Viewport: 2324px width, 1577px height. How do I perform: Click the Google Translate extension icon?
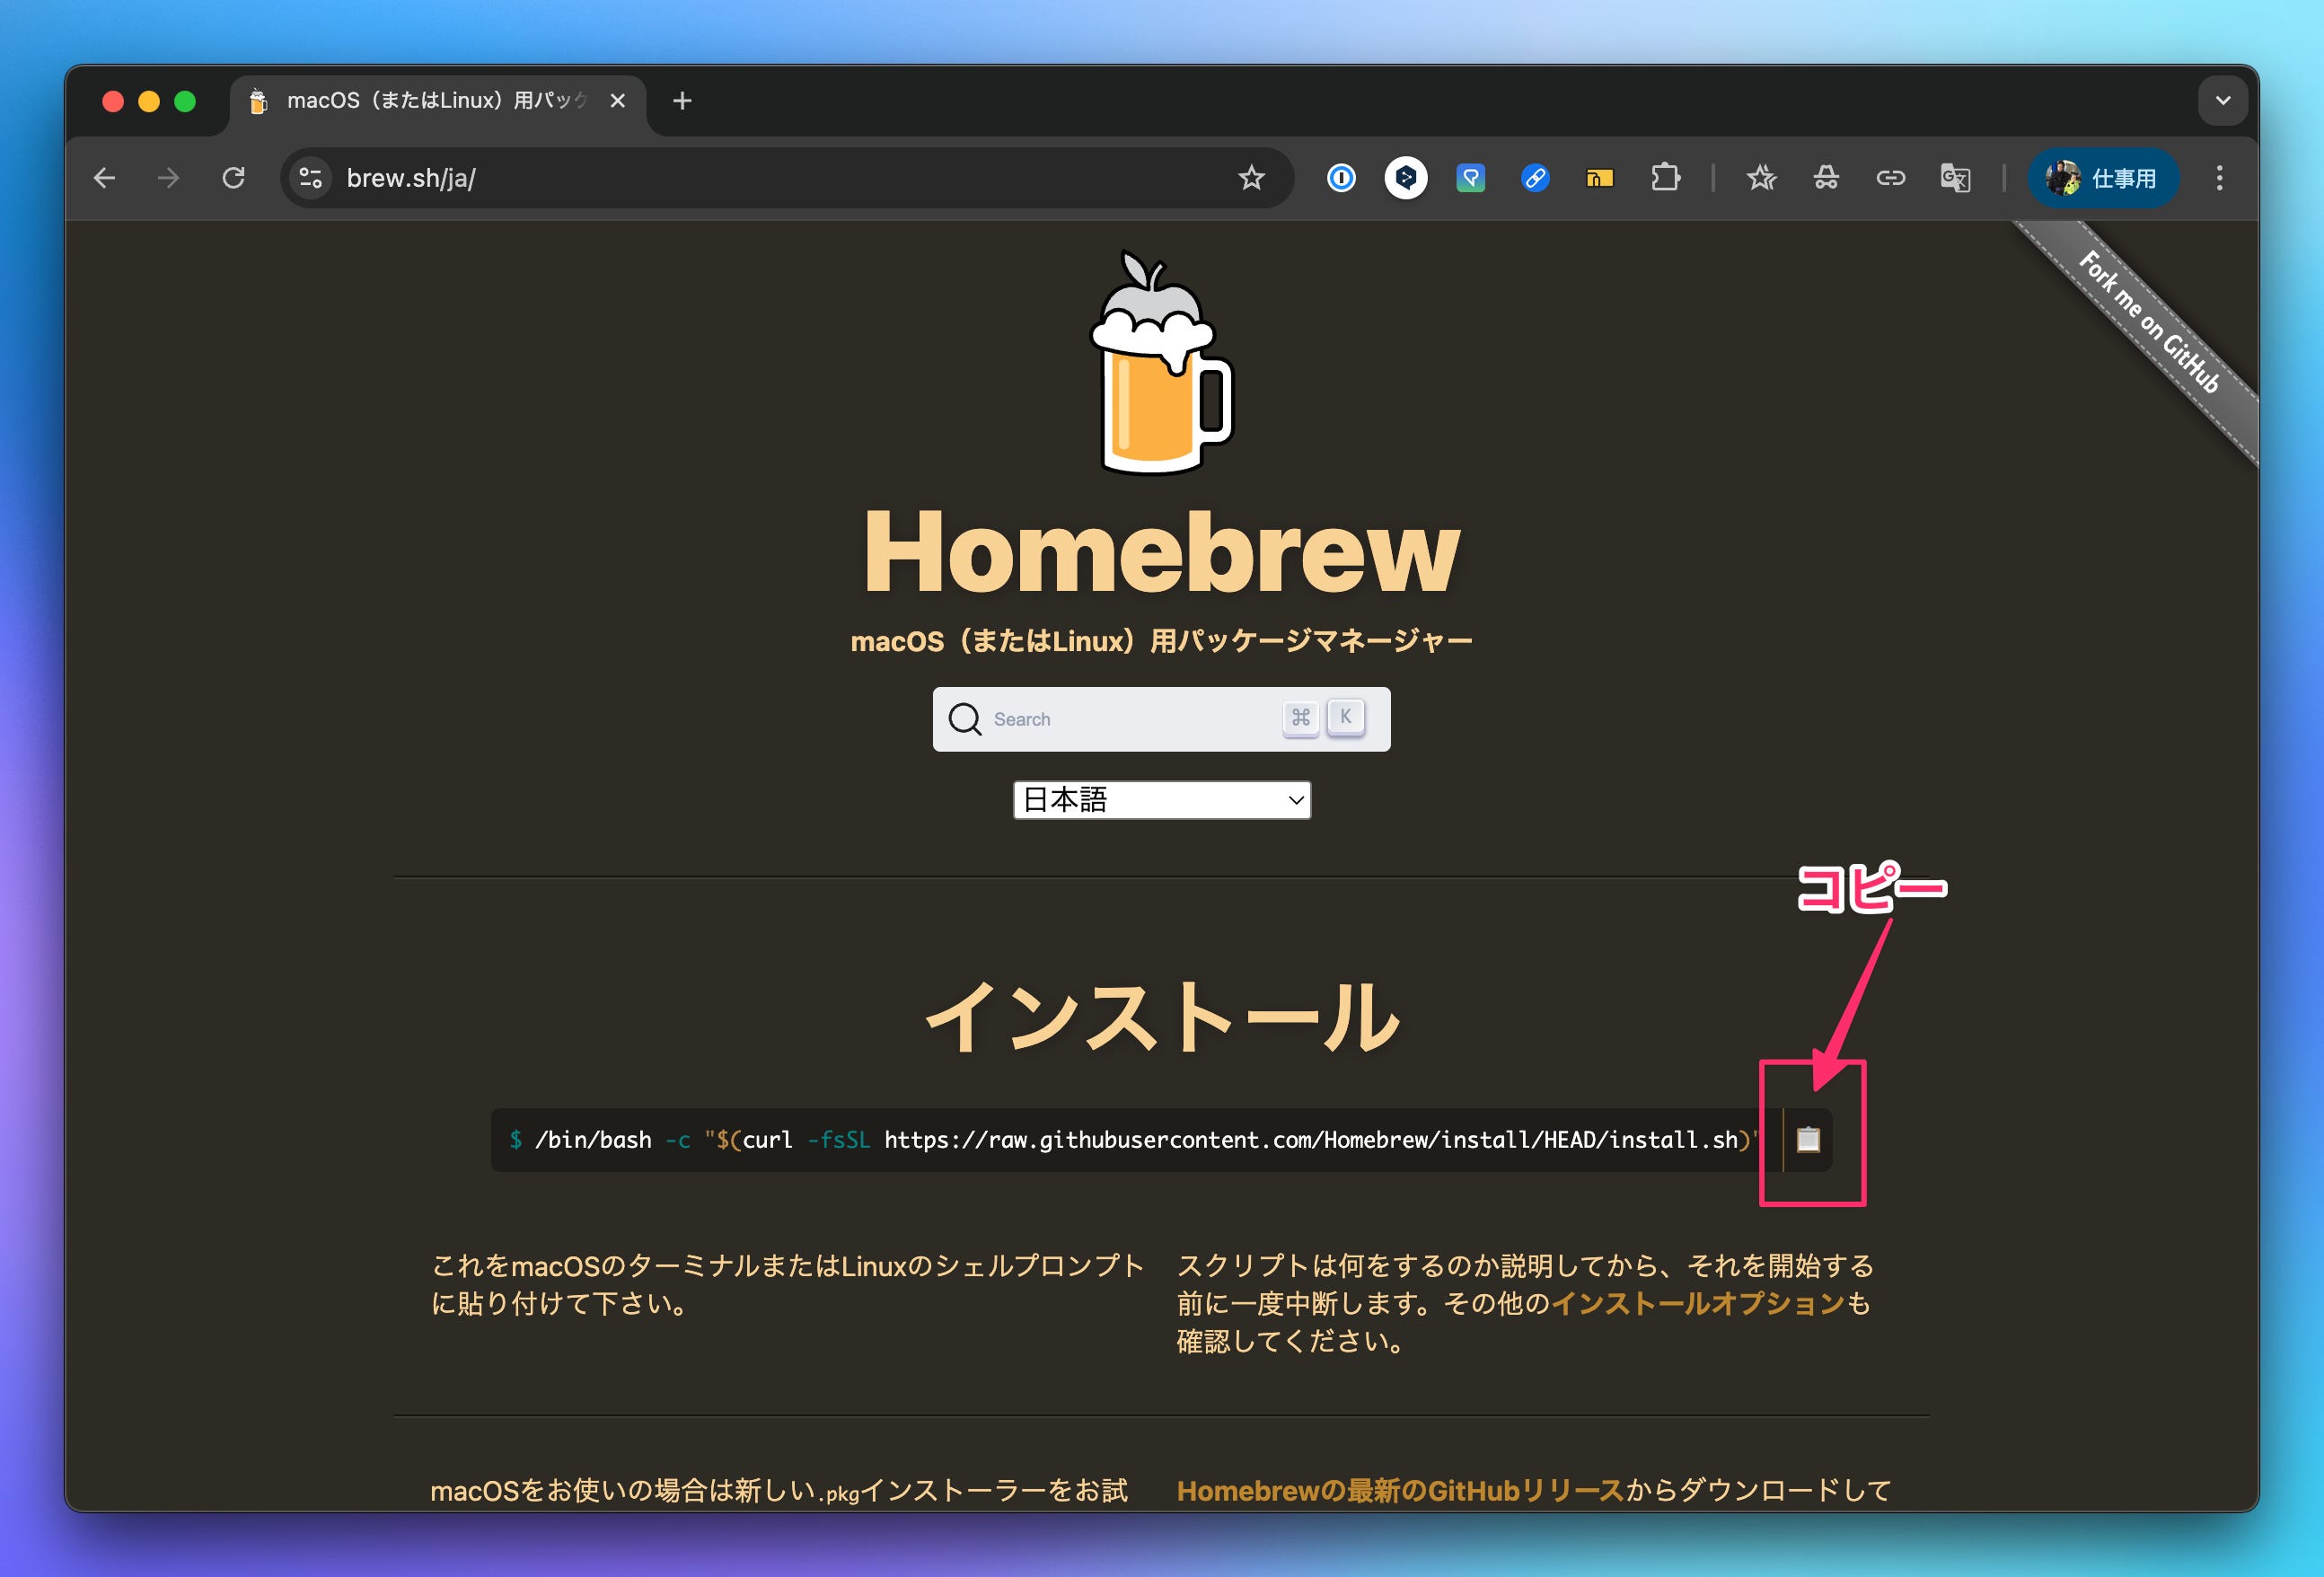[x=1955, y=178]
